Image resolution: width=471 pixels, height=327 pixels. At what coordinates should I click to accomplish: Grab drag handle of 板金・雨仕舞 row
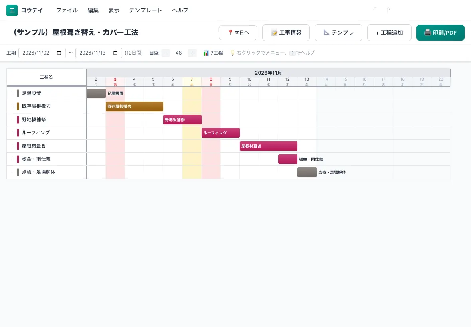pyautogui.click(x=13, y=159)
